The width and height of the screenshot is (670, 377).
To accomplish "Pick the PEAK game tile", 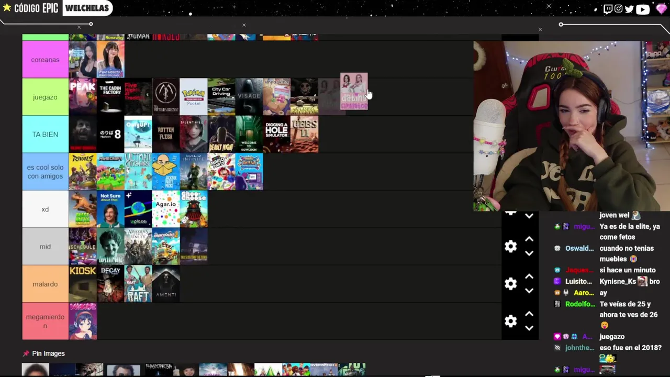I will click(x=83, y=97).
